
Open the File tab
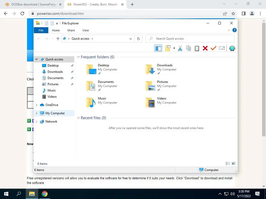[41, 30]
